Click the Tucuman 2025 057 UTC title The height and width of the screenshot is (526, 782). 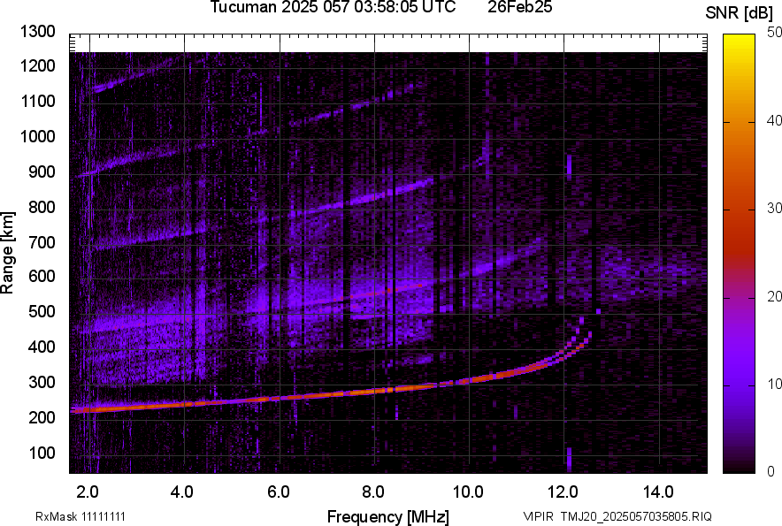(x=333, y=8)
